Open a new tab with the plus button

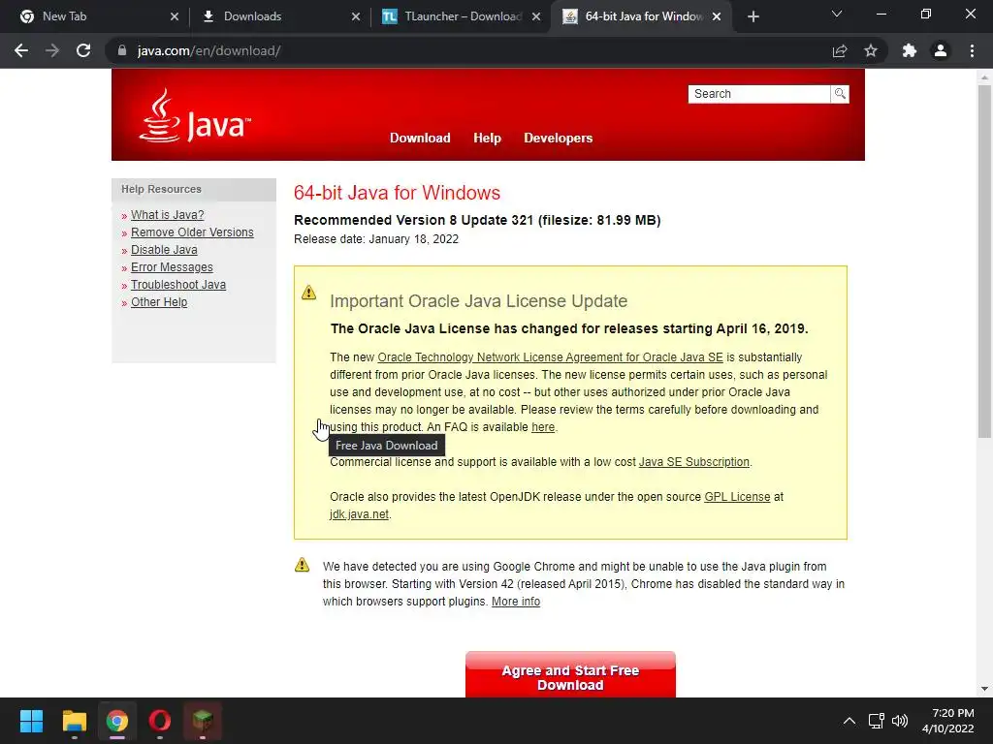(x=753, y=16)
